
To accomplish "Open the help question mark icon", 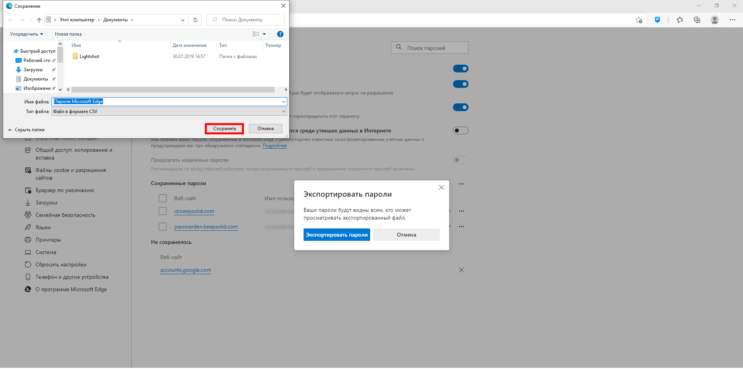I will click(x=280, y=34).
